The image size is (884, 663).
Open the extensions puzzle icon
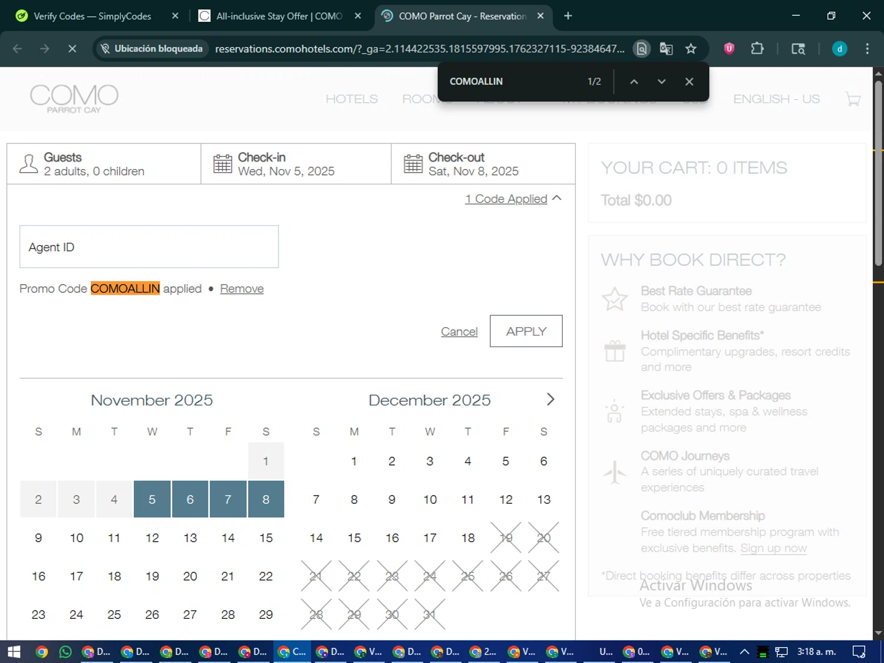point(757,49)
